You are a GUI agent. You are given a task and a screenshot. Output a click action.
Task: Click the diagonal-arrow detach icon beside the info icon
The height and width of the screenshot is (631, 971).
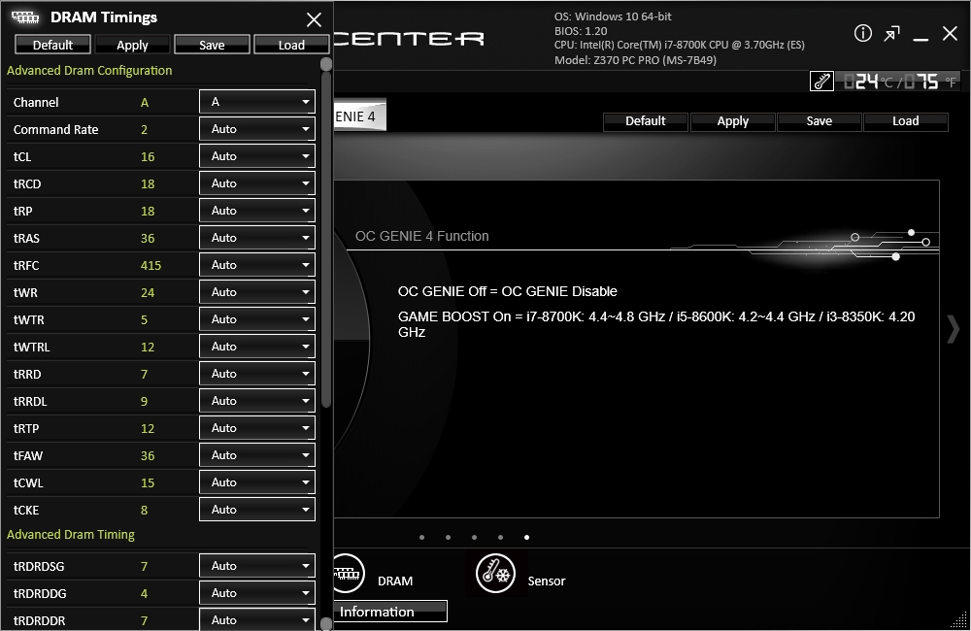891,34
